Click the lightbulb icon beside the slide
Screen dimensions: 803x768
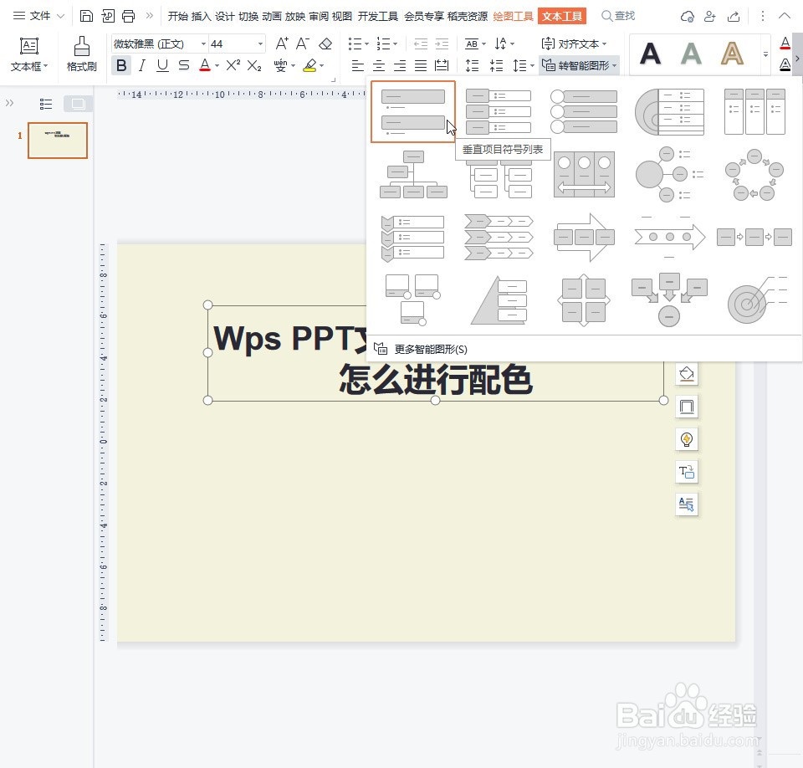pyautogui.click(x=686, y=439)
